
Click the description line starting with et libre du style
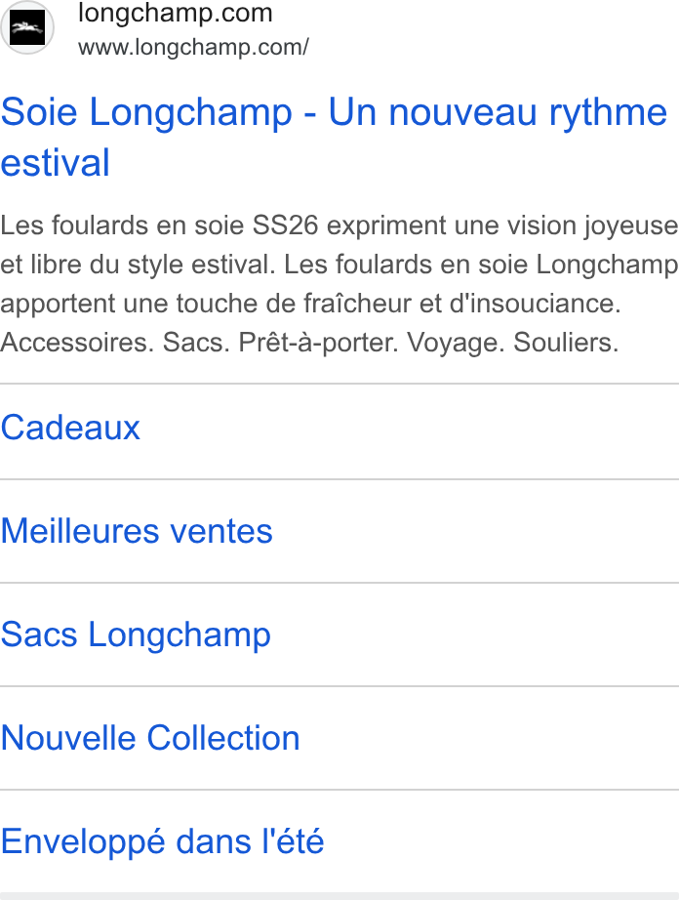pyautogui.click(x=339, y=265)
